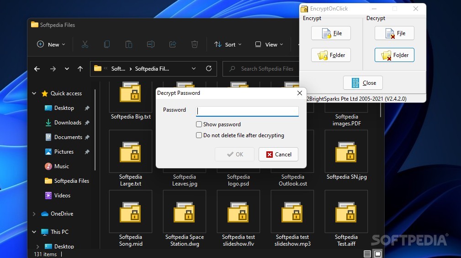Collapse the This PC tree node
The height and width of the screenshot is (258, 461).
coord(34,232)
